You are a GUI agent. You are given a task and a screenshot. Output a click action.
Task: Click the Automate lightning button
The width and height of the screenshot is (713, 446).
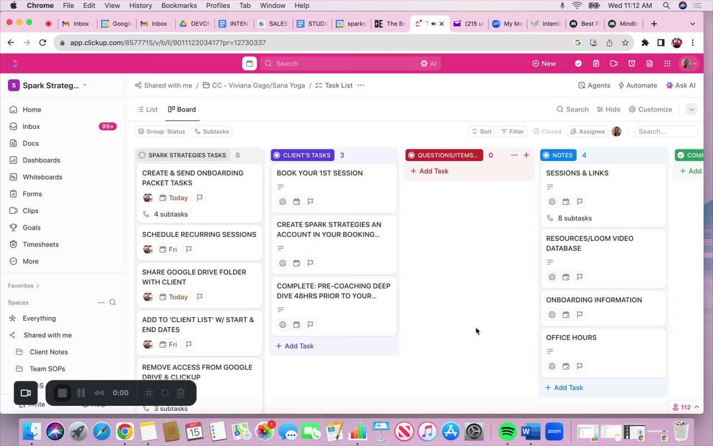tap(638, 85)
